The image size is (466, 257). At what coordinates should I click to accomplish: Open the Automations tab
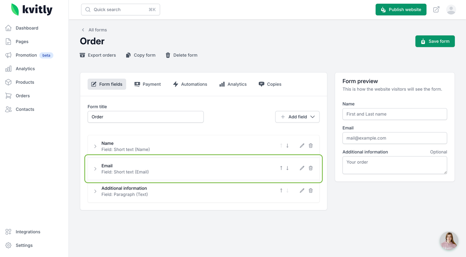(x=190, y=84)
